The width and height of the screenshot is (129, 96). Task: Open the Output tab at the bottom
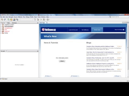click(x=5, y=79)
